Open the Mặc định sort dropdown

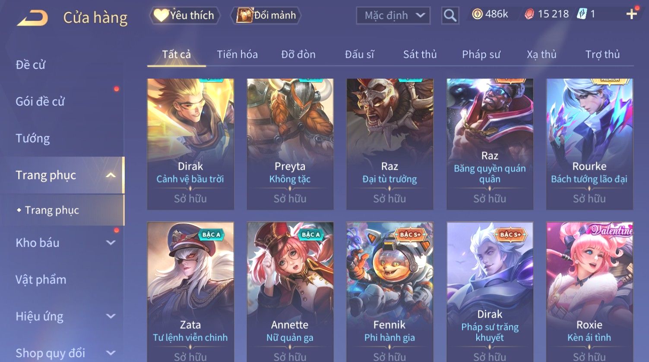click(x=393, y=16)
